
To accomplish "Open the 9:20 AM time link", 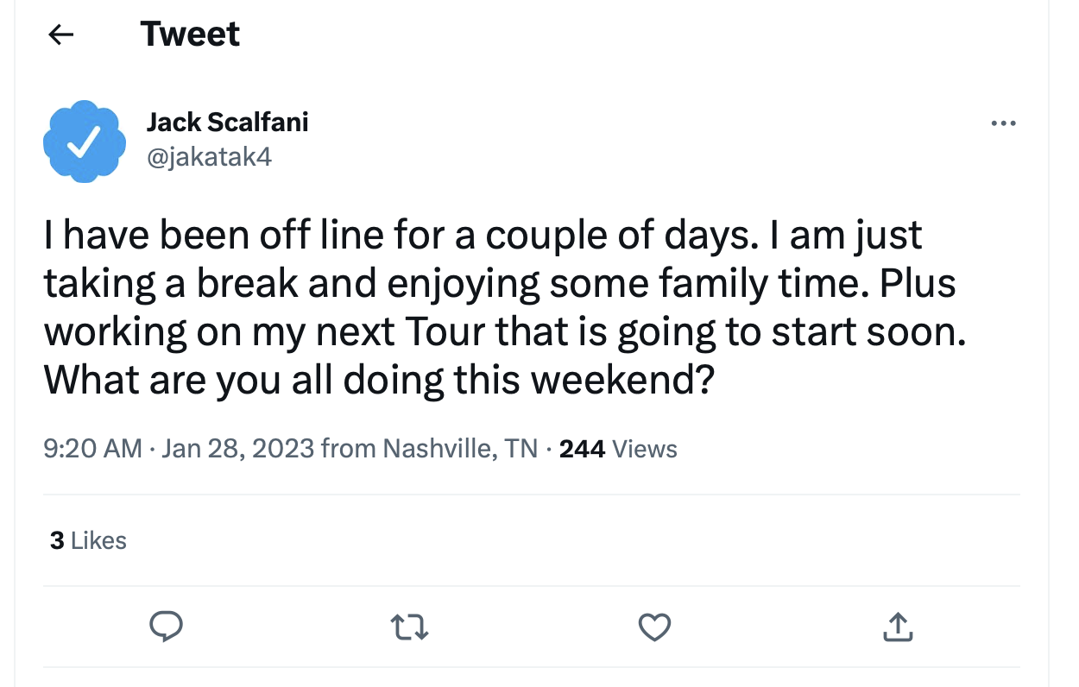I will pos(93,448).
